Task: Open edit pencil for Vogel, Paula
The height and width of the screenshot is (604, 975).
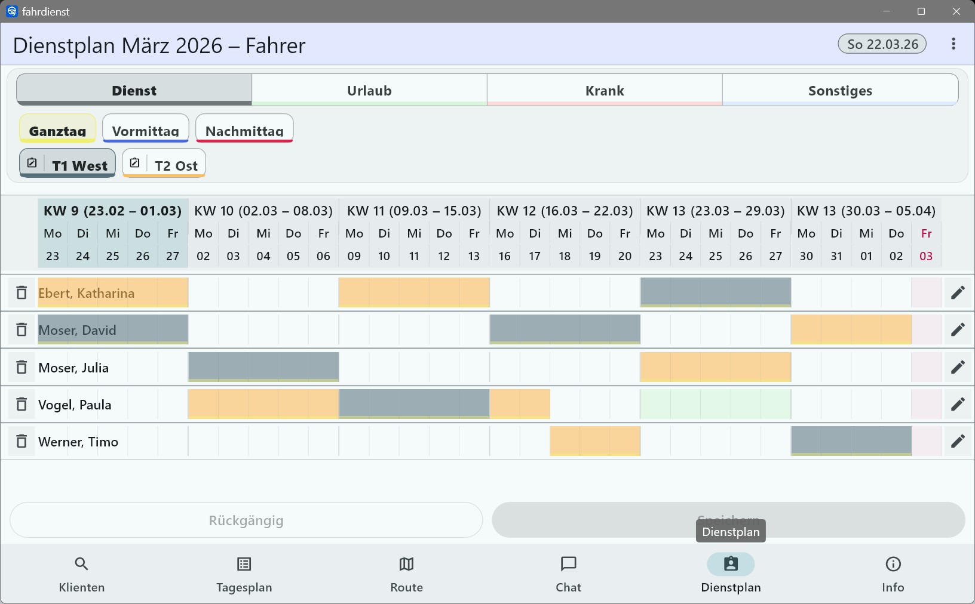Action: point(958,405)
